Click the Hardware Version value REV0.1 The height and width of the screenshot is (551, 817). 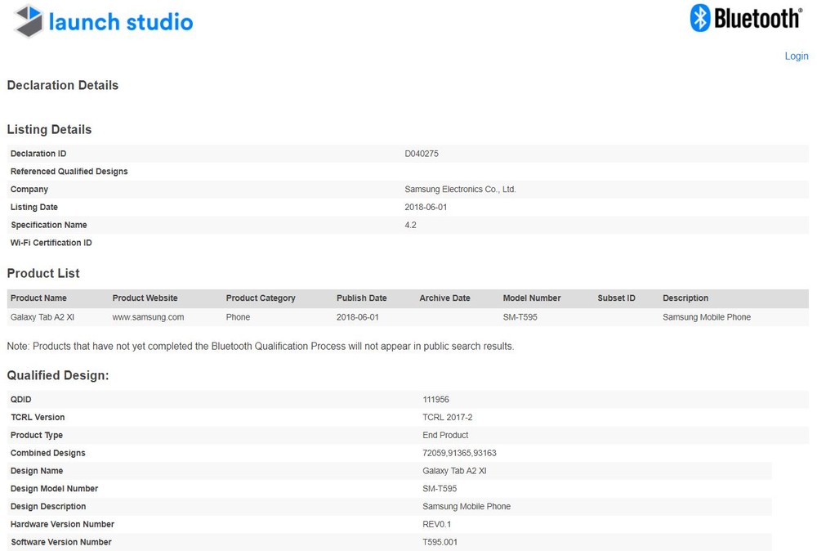[436, 524]
